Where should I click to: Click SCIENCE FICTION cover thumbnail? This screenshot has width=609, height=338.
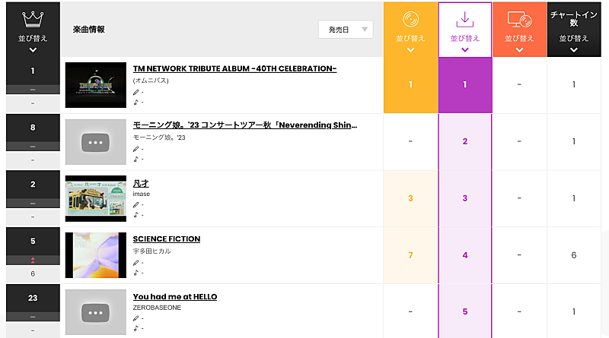[95, 255]
